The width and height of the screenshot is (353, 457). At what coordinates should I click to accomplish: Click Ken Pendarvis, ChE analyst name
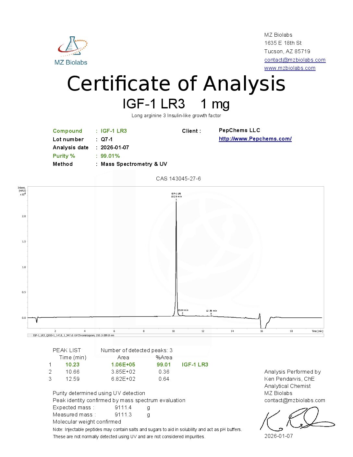[x=289, y=379]
